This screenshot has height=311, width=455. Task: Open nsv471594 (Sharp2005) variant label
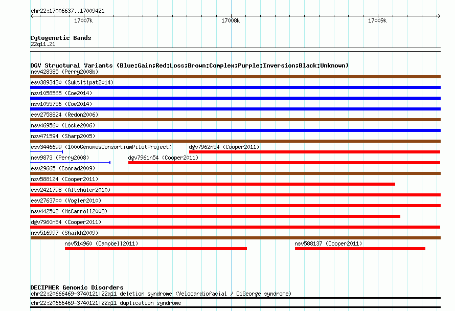click(63, 136)
